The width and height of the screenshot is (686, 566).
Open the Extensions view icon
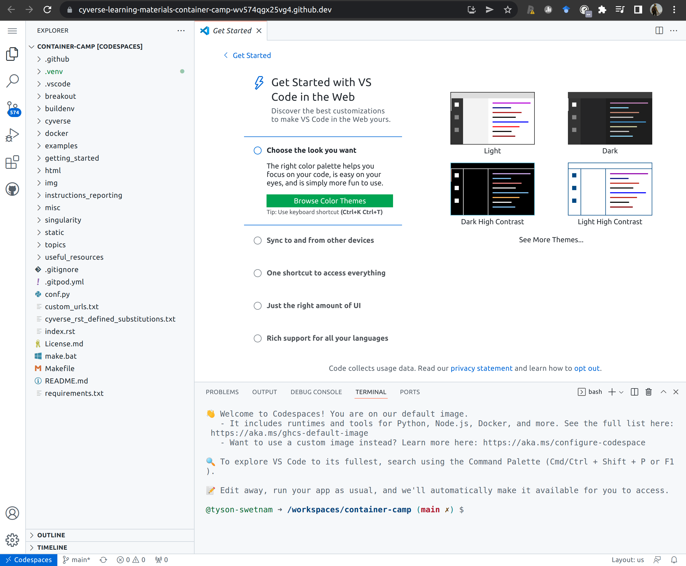[12, 162]
